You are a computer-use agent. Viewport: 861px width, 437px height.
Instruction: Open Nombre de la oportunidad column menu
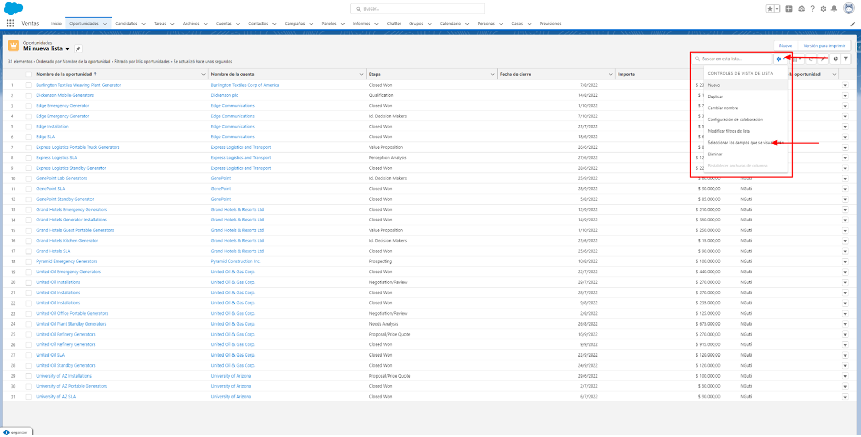click(203, 74)
